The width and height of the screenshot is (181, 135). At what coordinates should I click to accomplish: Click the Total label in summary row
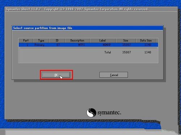pyautogui.click(x=108, y=52)
